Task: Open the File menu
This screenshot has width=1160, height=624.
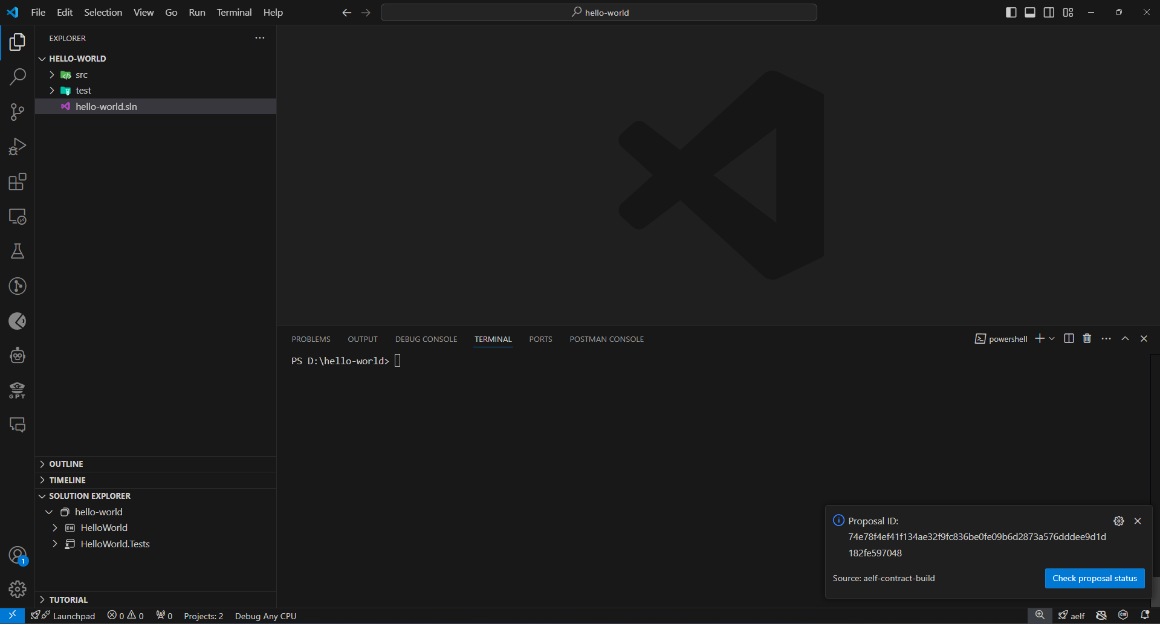Action: point(38,13)
